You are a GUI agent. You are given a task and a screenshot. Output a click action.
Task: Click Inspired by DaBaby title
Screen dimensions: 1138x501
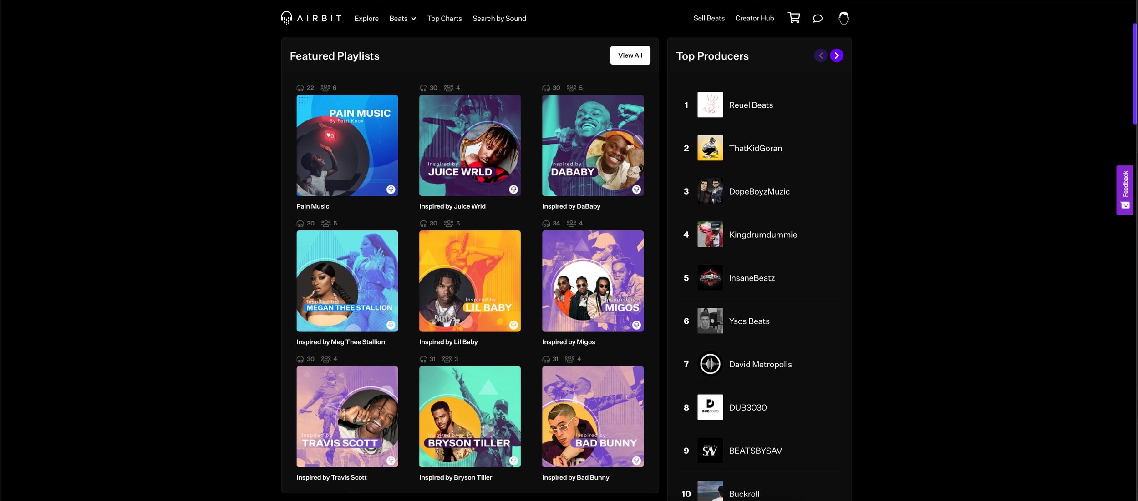click(571, 206)
